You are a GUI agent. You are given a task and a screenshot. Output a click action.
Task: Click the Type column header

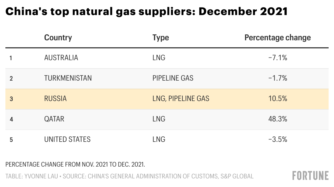point(161,37)
